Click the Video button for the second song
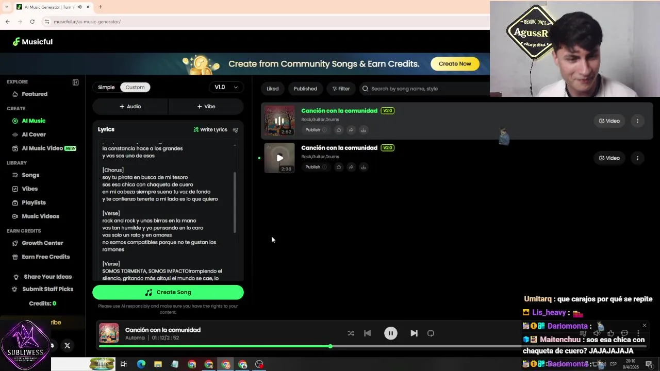Screen dimensions: 660x371 609,158
